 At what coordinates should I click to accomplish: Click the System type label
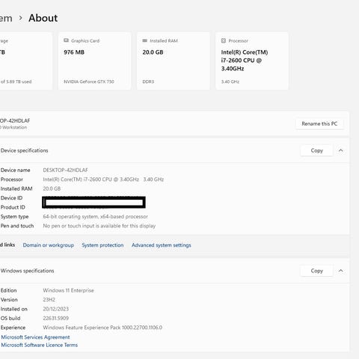(x=14, y=216)
